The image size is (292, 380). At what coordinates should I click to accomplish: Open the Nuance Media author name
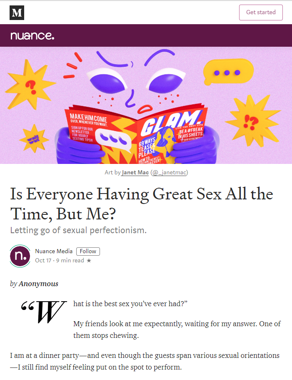tap(54, 251)
